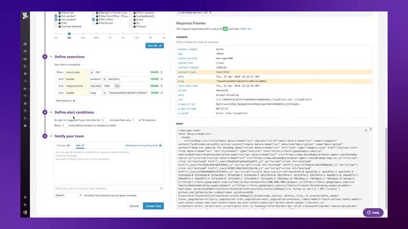The width and height of the screenshot is (408, 229).
Task: Click the vary response header
Action: pyautogui.click(x=181, y=95)
